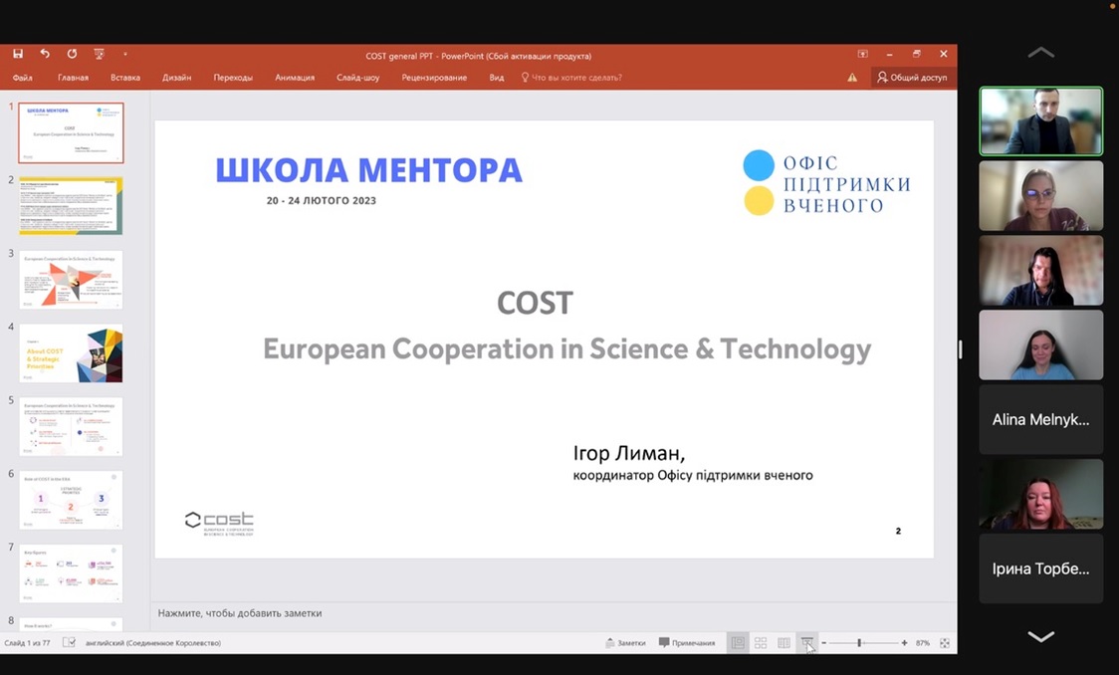Switch to the Вставка ribbon tab
1119x675 pixels.
click(124, 77)
